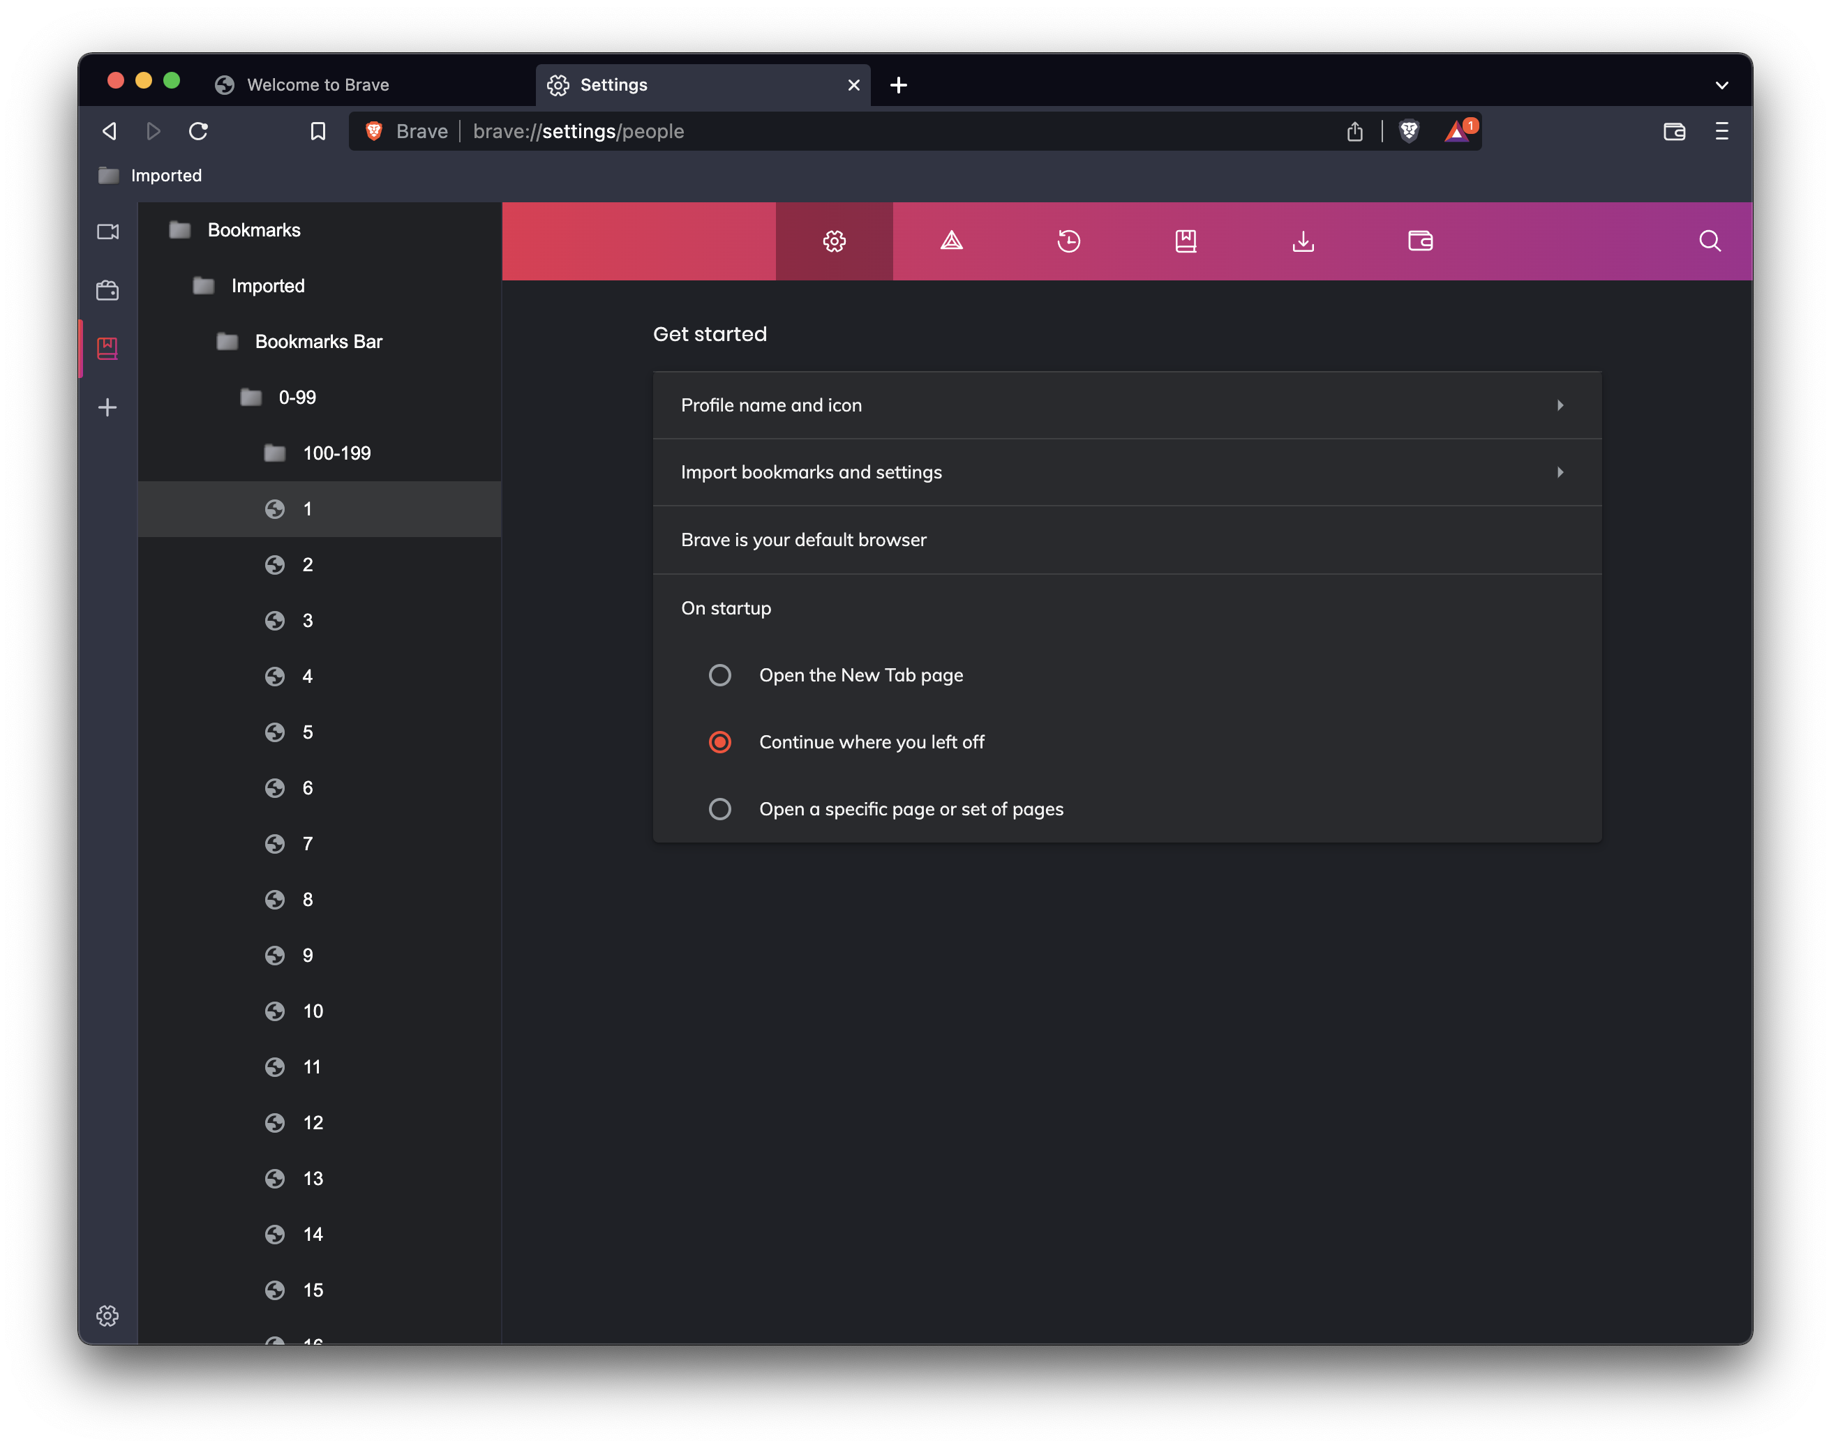
Task: Open Downloads icon in settings header
Action: (1303, 241)
